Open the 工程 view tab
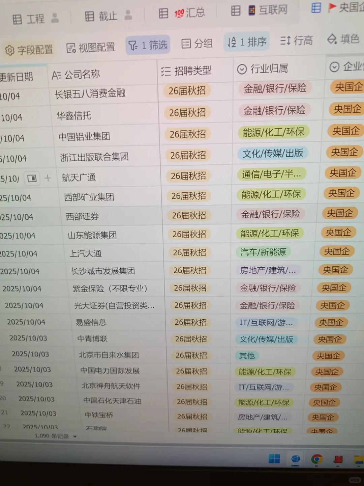 [29, 19]
